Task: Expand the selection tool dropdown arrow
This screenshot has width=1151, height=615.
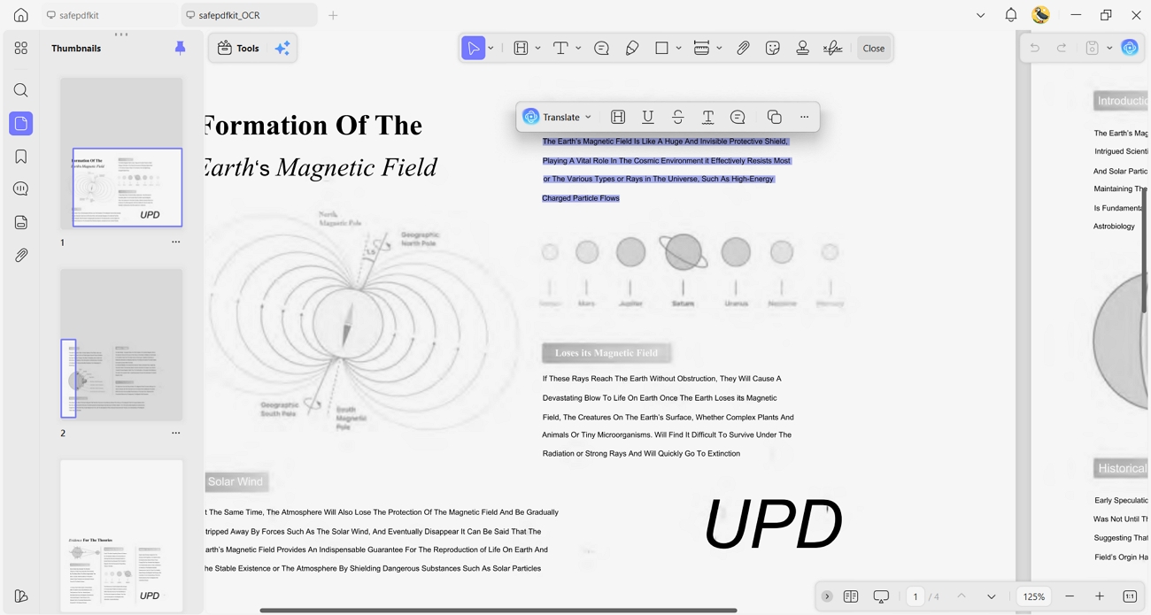Action: point(491,49)
